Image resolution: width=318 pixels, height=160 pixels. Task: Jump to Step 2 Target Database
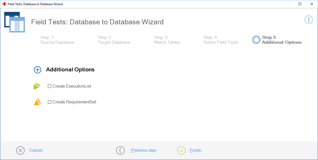(114, 40)
